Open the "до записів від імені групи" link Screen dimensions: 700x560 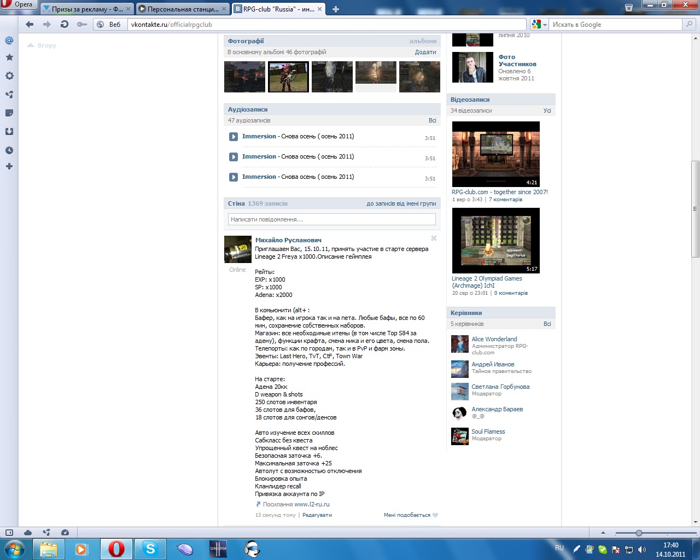(401, 203)
